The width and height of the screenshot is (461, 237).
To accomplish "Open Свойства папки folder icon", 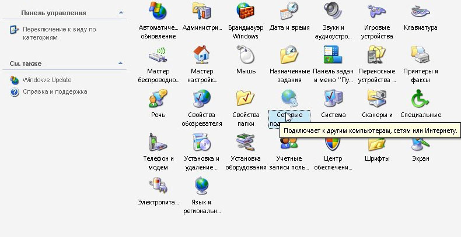I will tap(246, 99).
